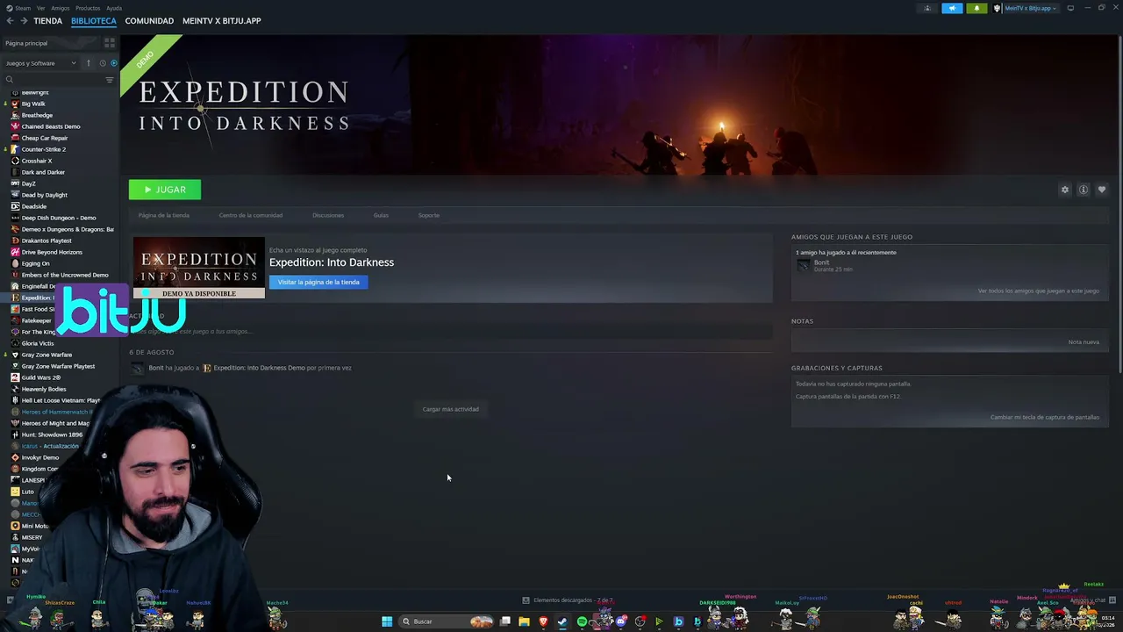Open the blue announcements megaphone button
The image size is (1123, 632).
(952, 8)
